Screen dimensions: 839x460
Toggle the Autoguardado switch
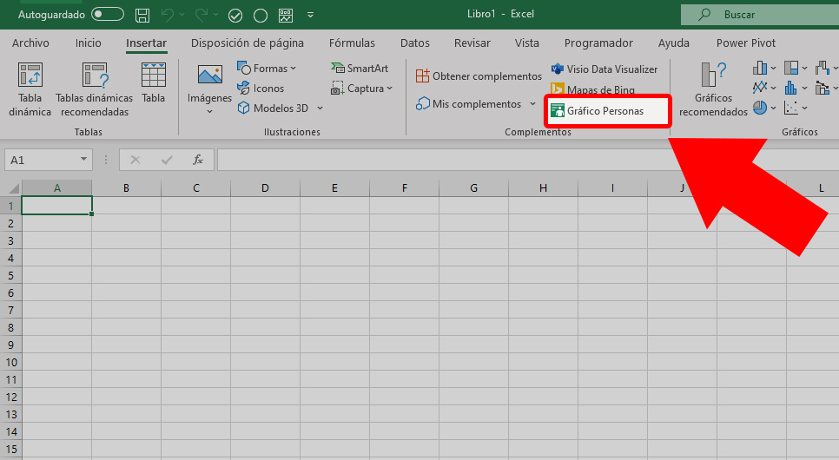(x=107, y=15)
